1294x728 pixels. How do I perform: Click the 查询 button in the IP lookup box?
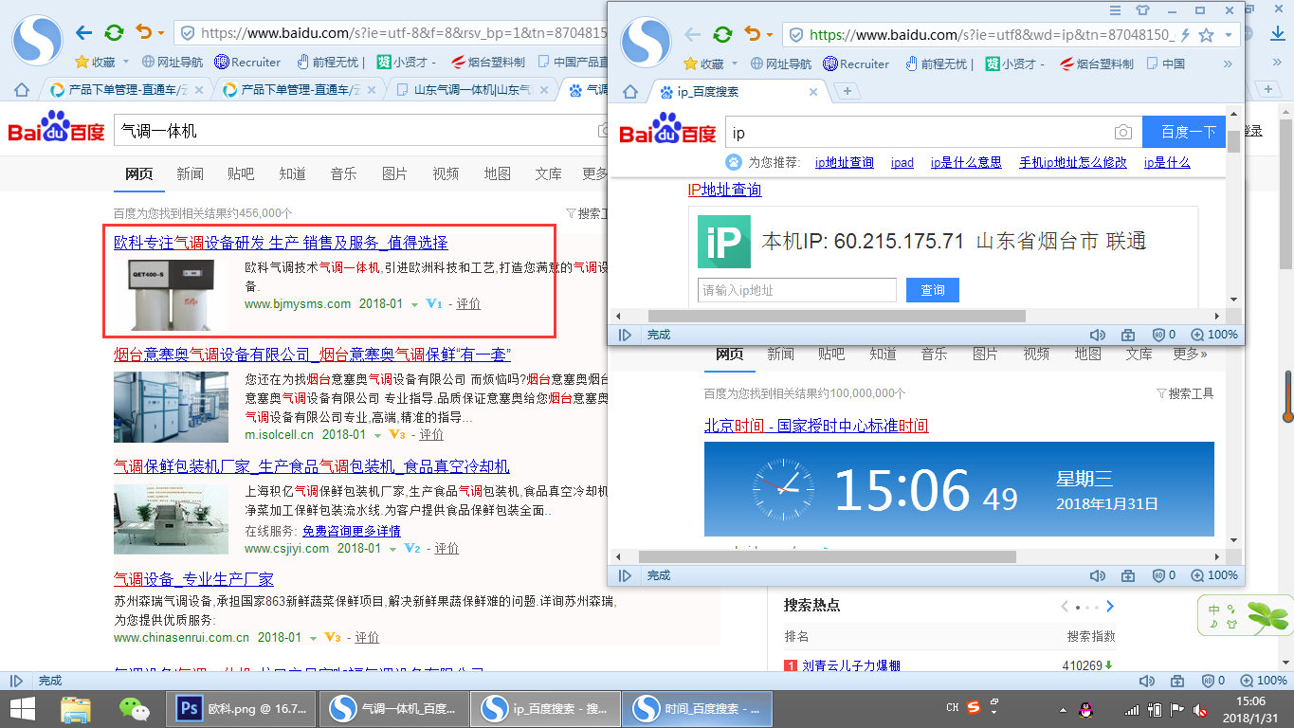tap(933, 290)
